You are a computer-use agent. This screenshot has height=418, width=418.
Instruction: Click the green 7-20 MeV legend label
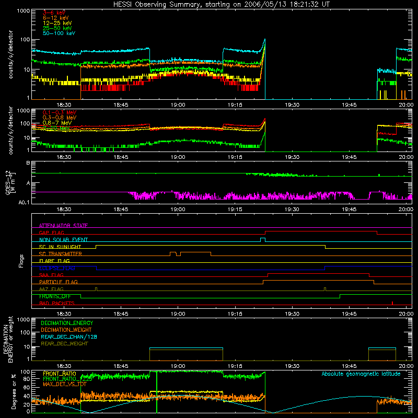pyautogui.click(x=56, y=128)
